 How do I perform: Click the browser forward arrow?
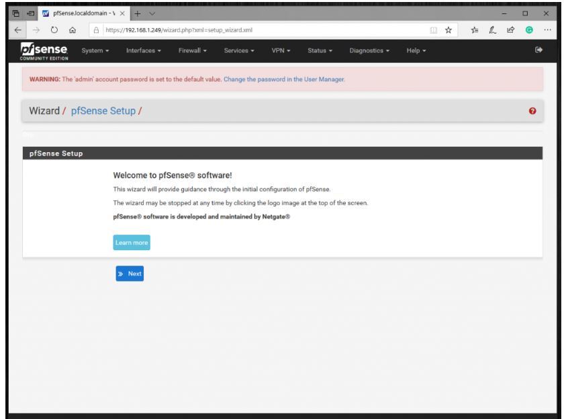(x=36, y=30)
